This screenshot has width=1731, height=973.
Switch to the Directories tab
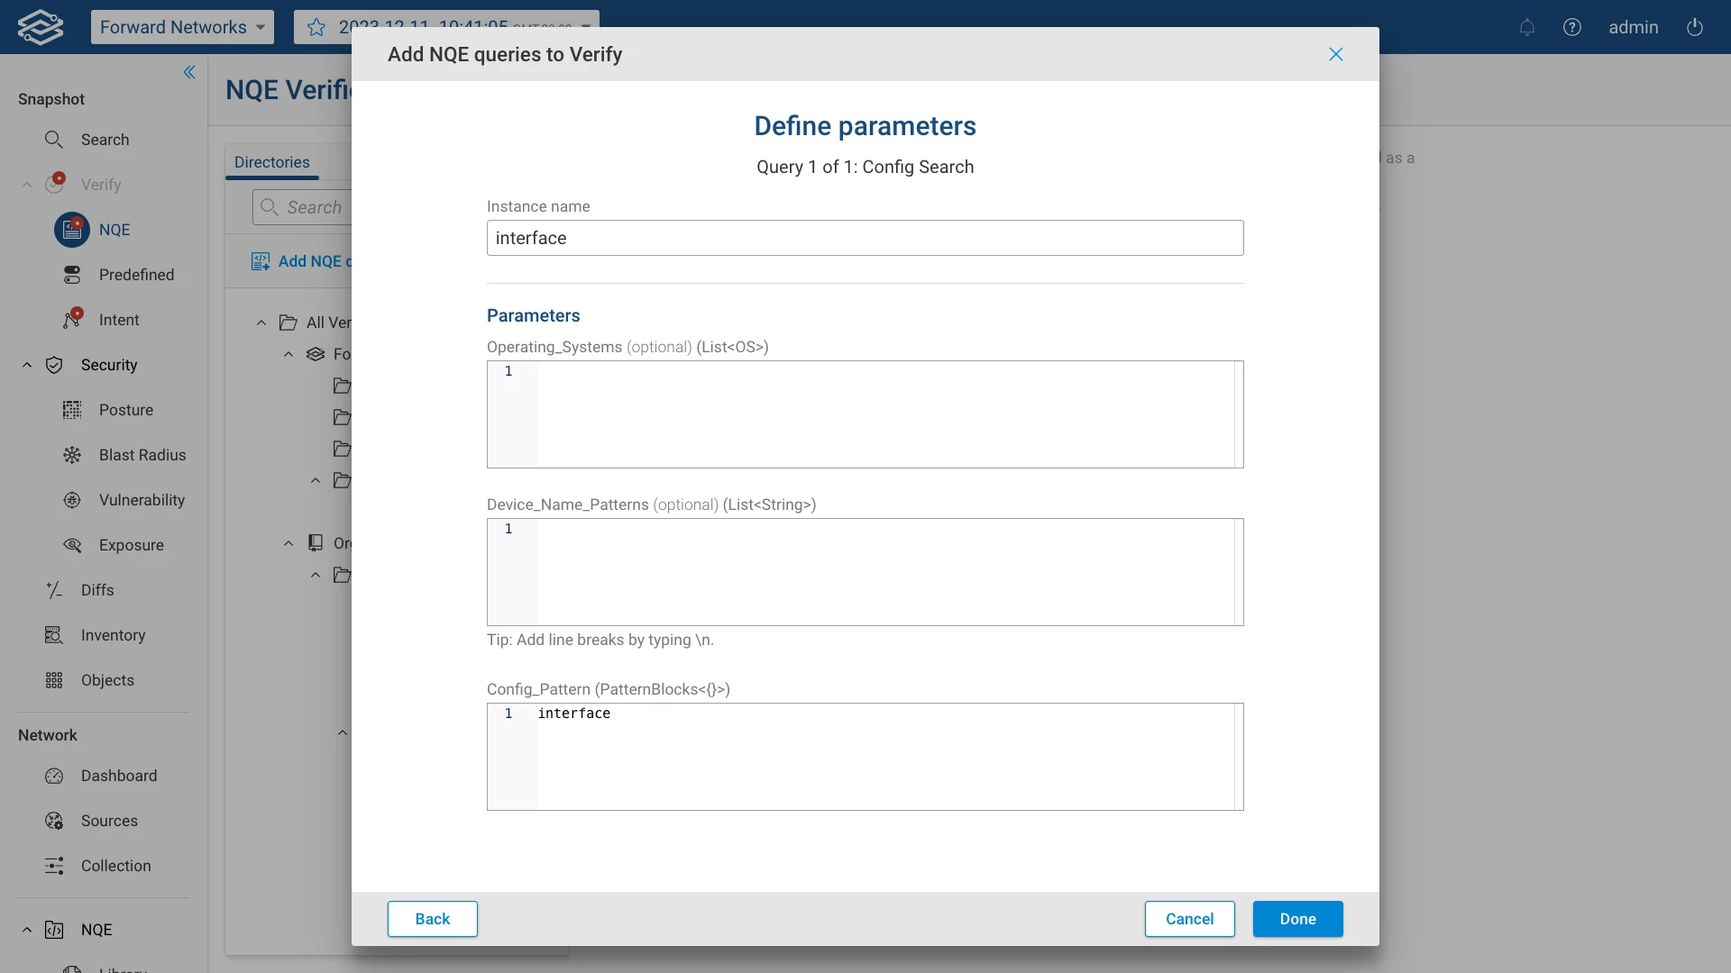click(x=271, y=162)
